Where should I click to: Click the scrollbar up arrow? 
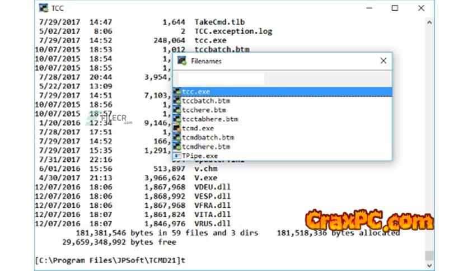[429, 22]
